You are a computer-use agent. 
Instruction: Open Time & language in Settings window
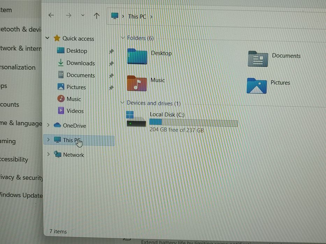click(21, 123)
